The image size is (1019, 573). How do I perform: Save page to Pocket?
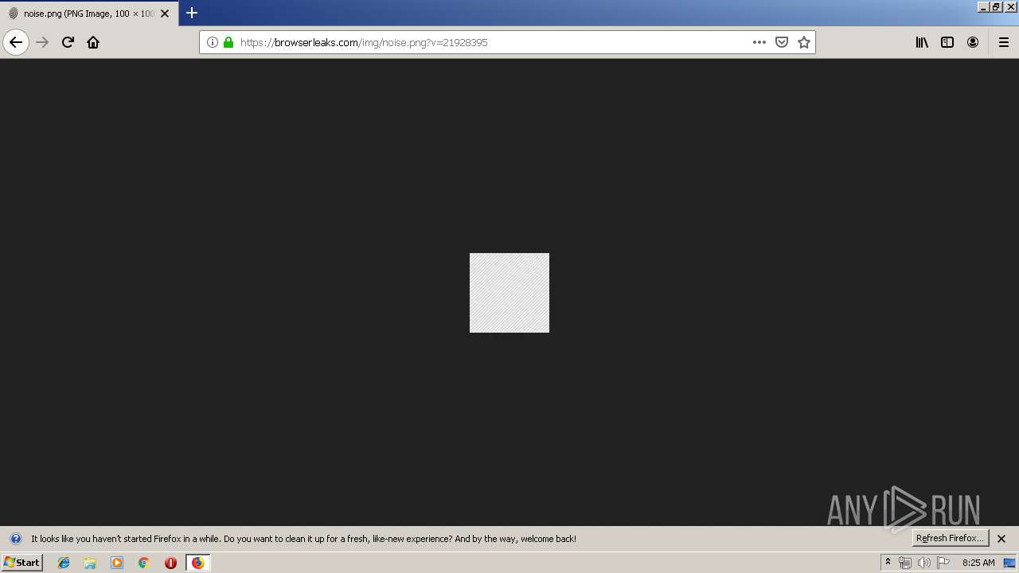782,42
